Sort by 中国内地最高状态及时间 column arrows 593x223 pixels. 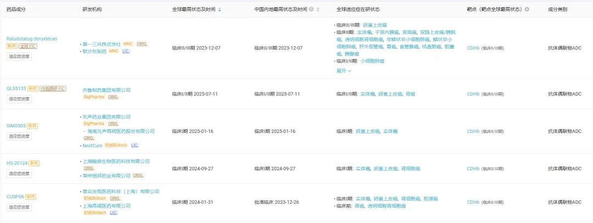pyautogui.click(x=318, y=9)
